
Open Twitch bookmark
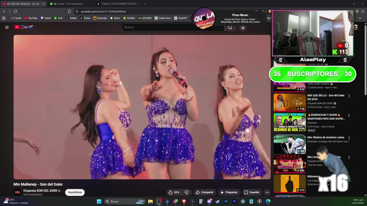(46, 18)
